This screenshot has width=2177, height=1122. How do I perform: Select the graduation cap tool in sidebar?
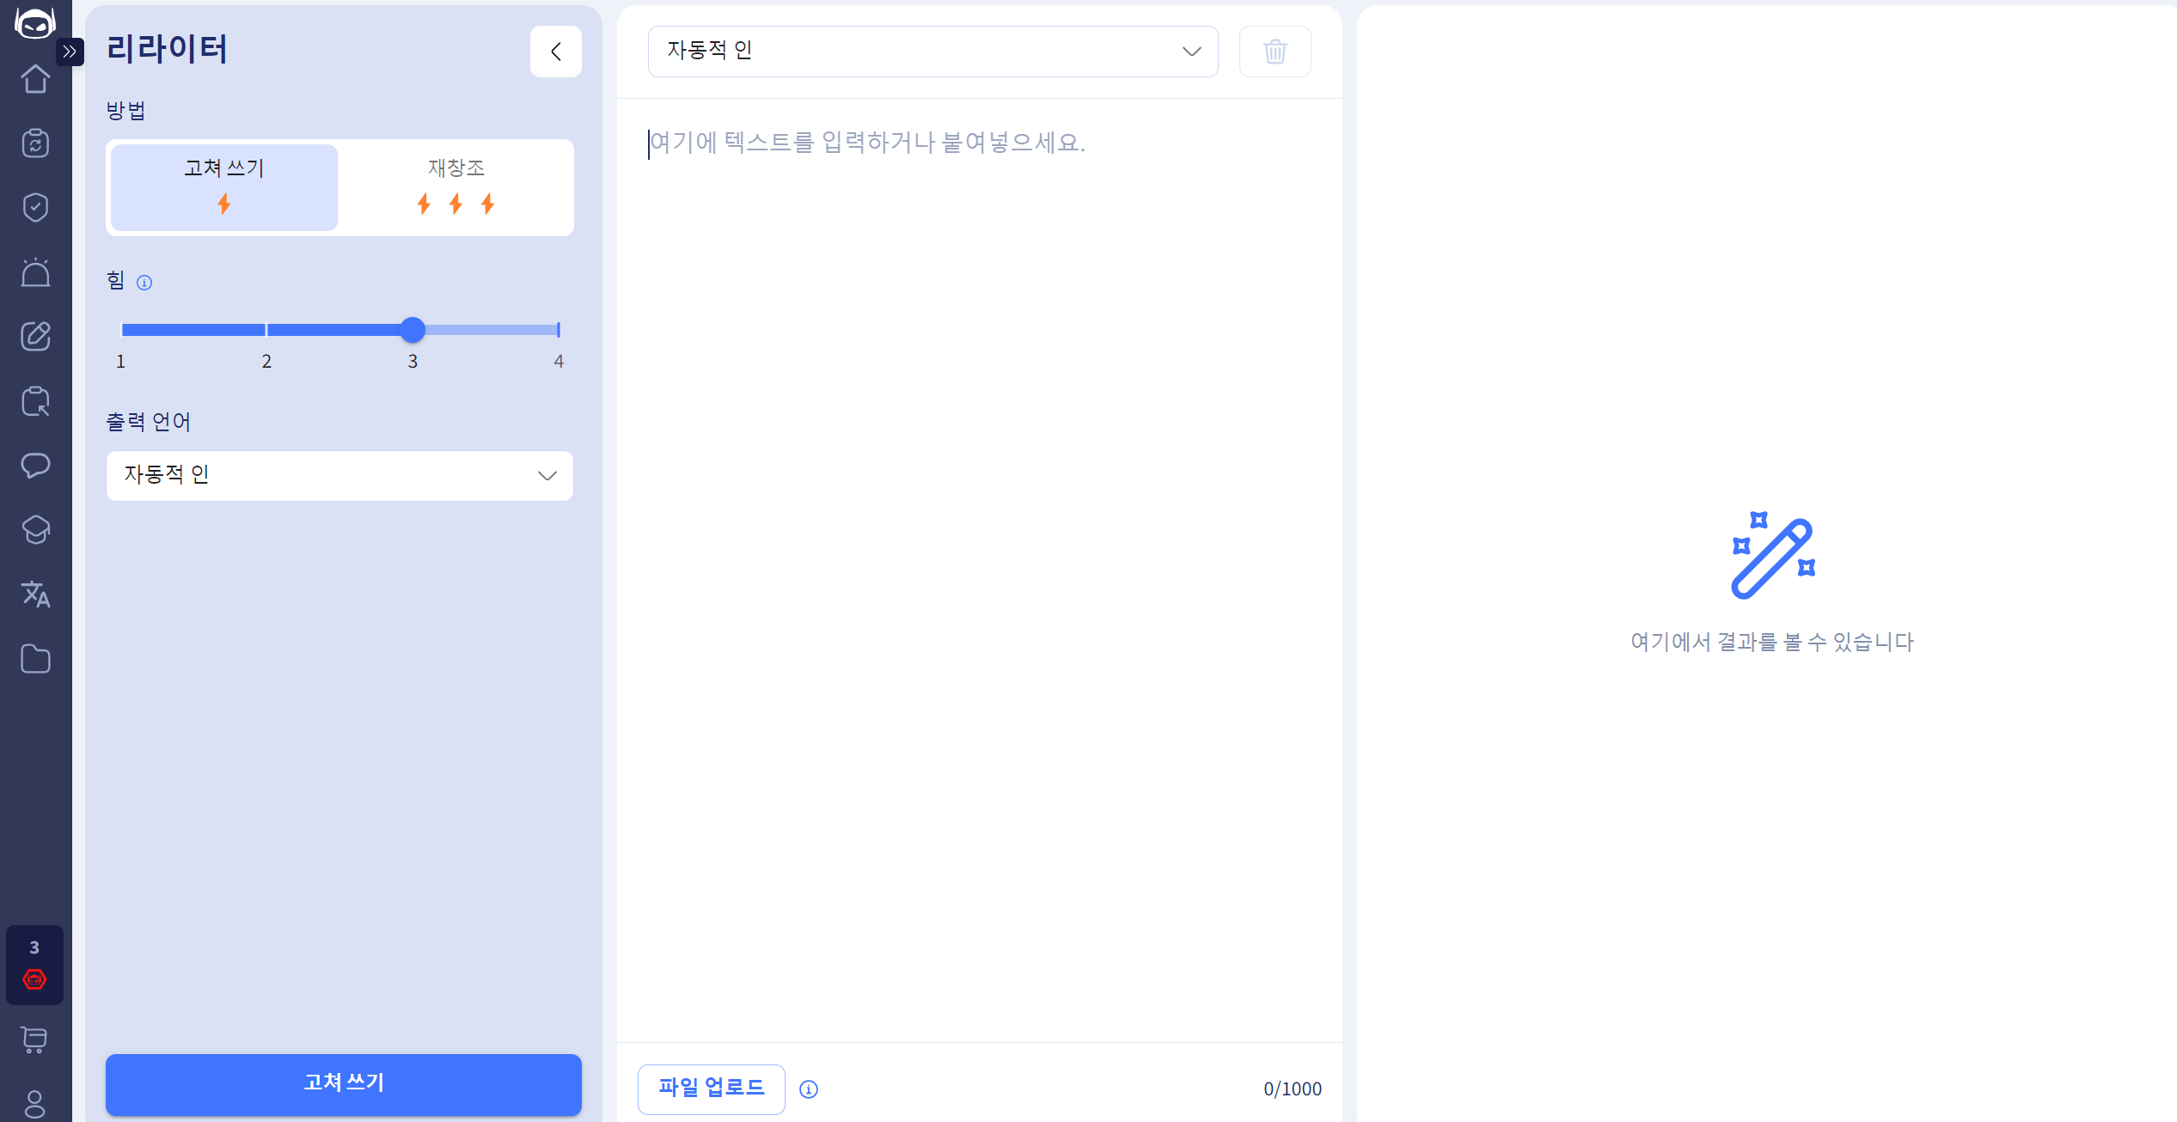tap(34, 530)
